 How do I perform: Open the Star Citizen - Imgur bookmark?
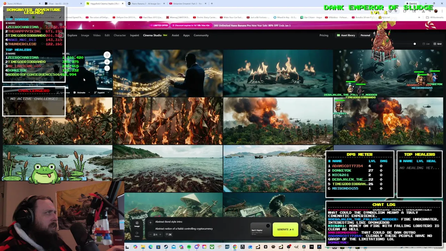tap(311, 17)
